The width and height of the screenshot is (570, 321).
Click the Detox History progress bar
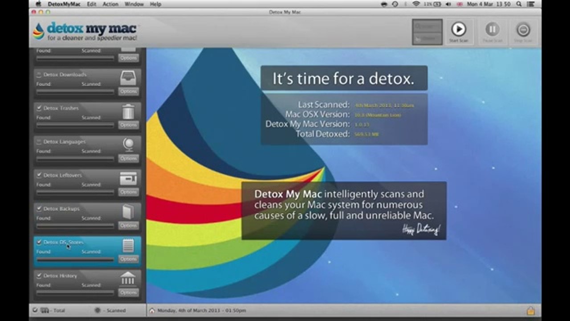75,292
